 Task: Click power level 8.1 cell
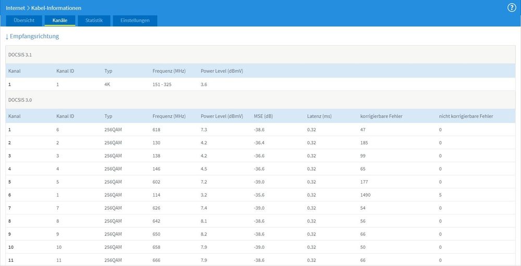(204, 221)
